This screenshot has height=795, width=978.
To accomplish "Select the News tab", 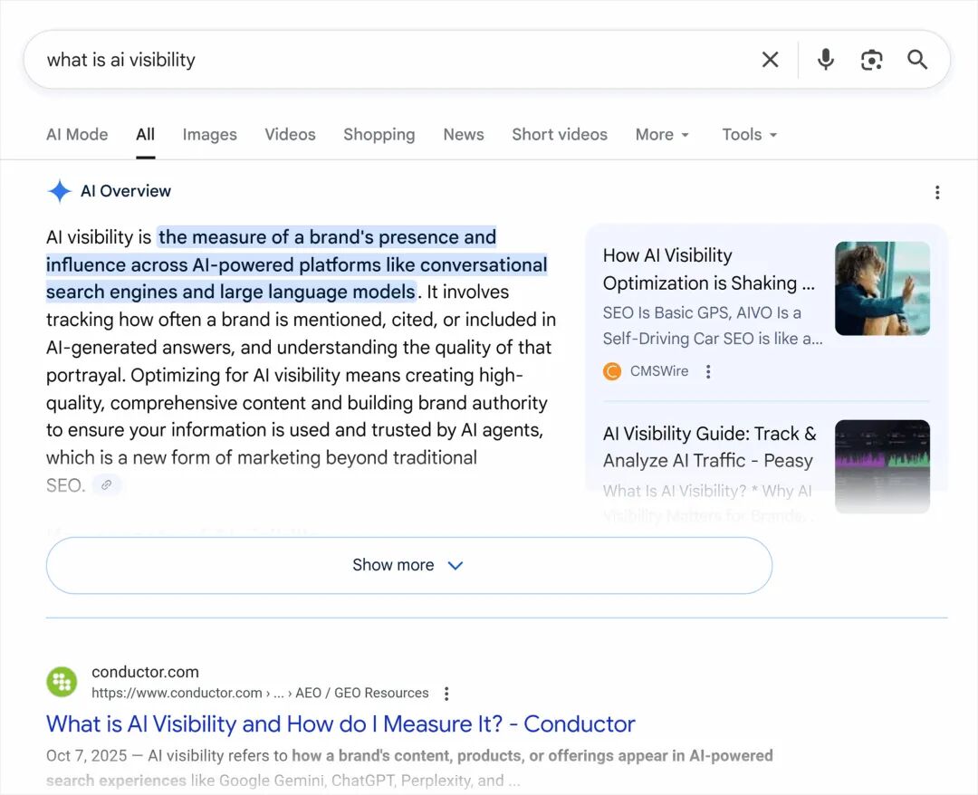I will tap(463, 134).
